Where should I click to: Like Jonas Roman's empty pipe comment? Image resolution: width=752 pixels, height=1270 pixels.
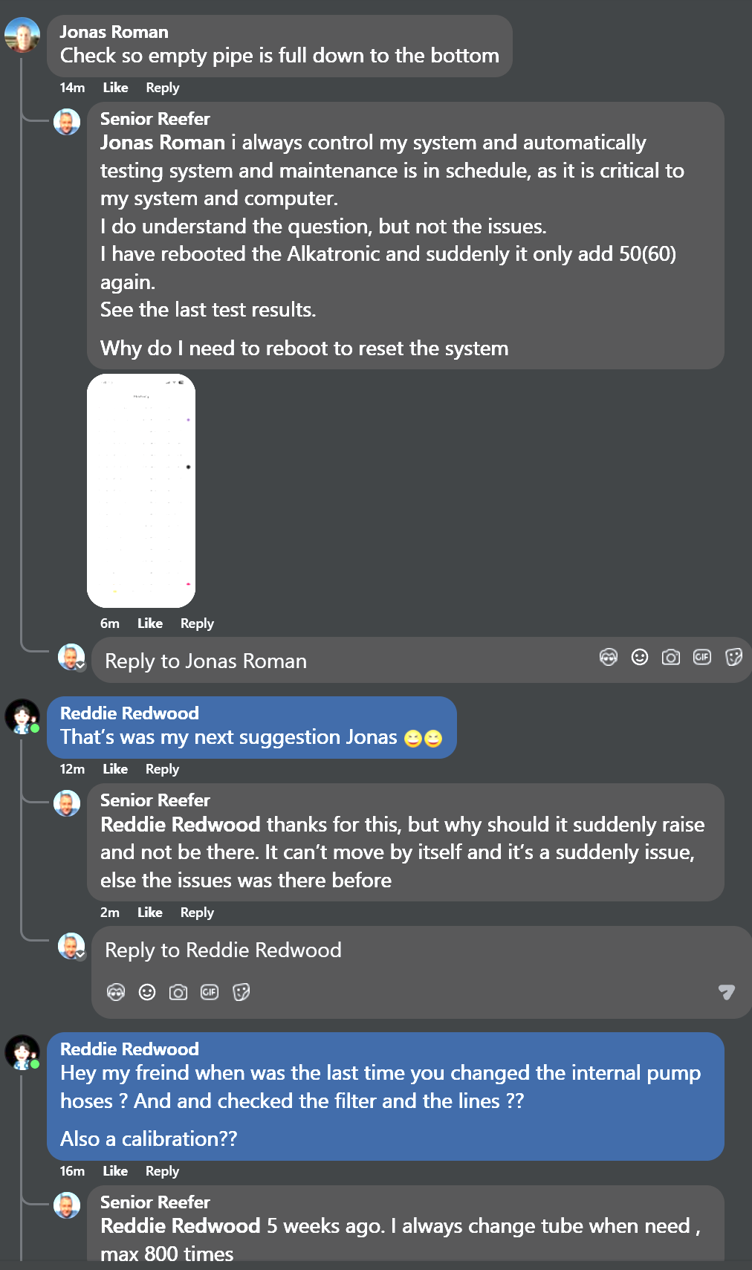click(115, 88)
